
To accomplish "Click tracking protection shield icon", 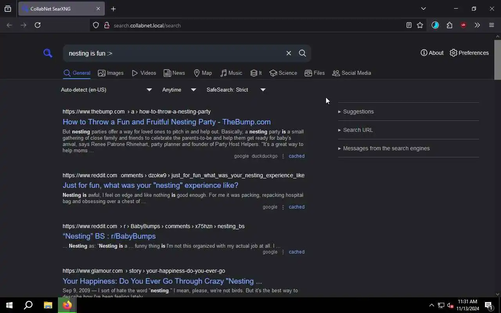I will 96,25.
